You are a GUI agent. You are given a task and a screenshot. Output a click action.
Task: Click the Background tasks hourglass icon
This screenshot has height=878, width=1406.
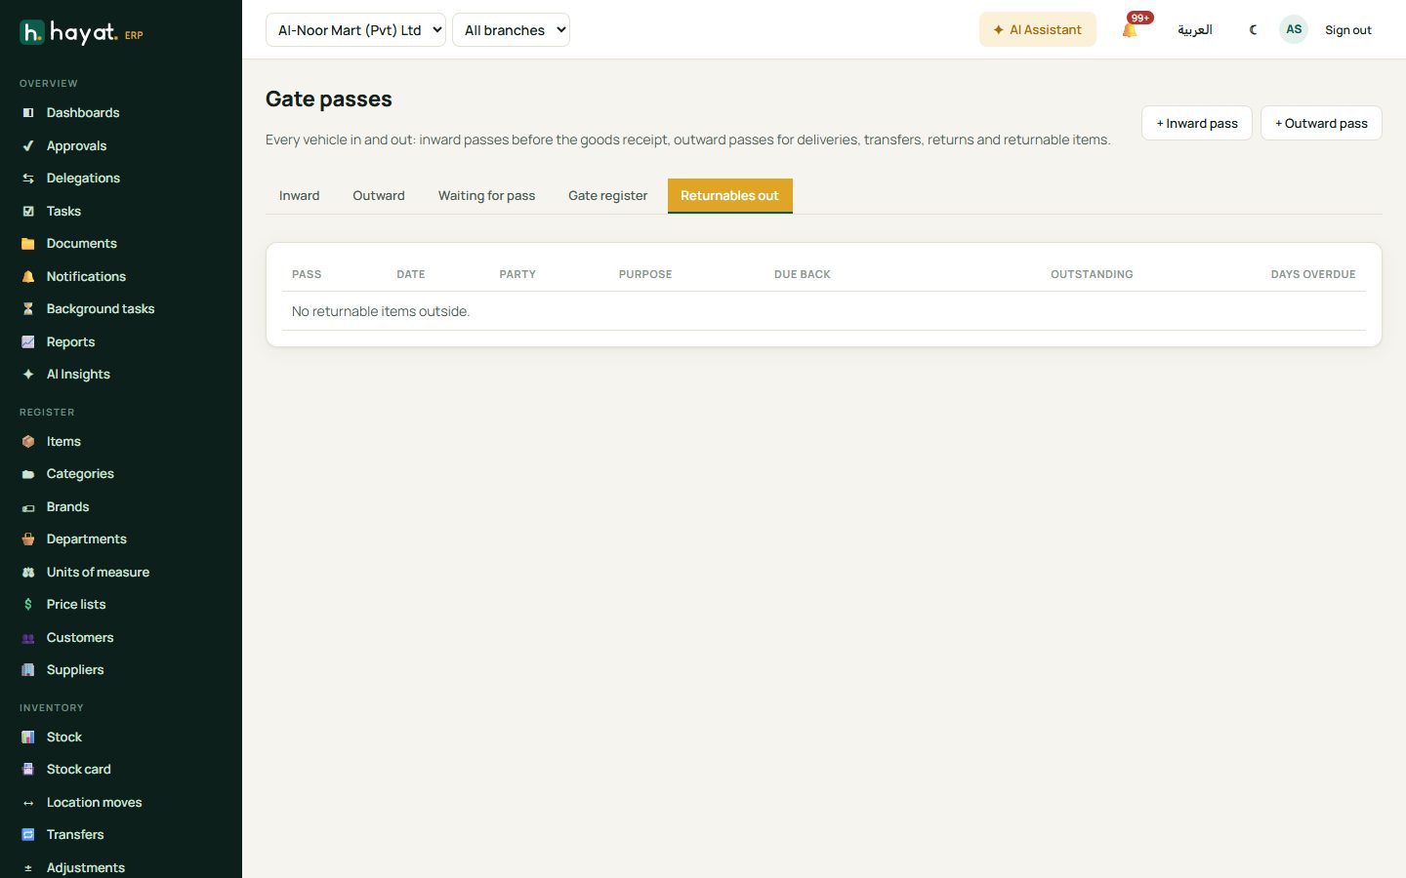point(28,309)
